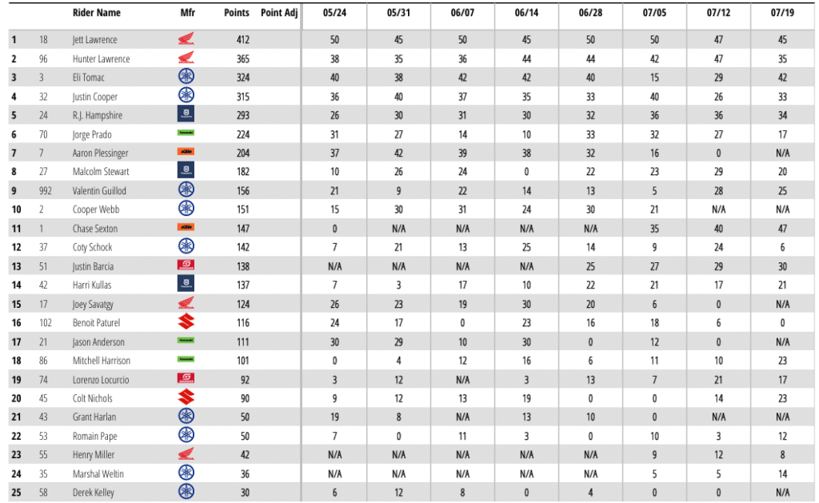Click the GasGas logo beside Justin Barcia
The image size is (819, 503).
click(x=186, y=265)
